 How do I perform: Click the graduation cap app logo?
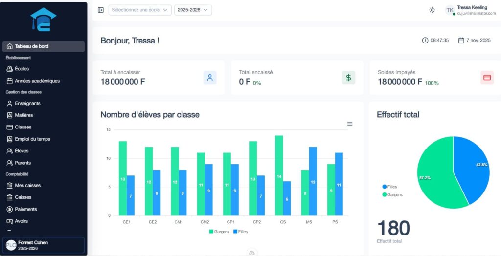[x=44, y=20]
